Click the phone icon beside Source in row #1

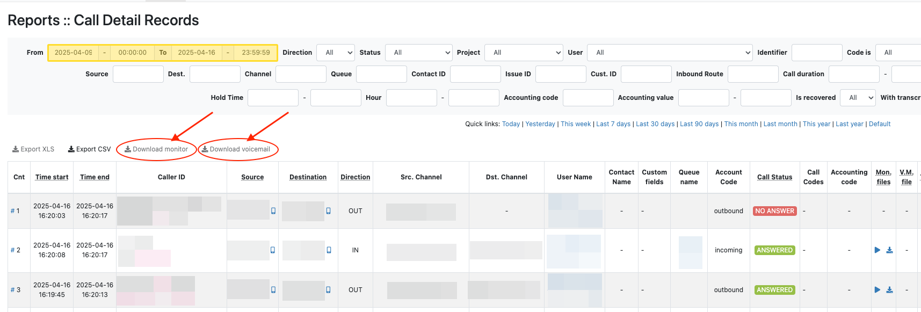pyautogui.click(x=273, y=211)
